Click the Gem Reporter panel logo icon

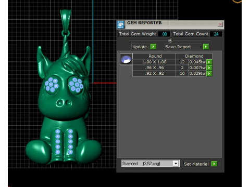(120, 24)
